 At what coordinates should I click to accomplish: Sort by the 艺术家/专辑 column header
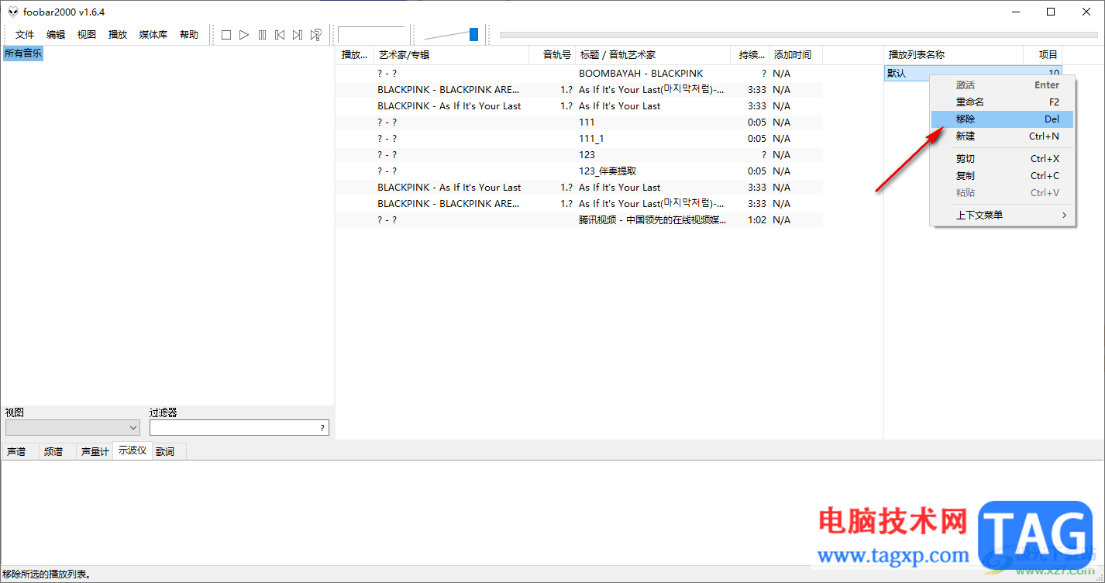453,54
